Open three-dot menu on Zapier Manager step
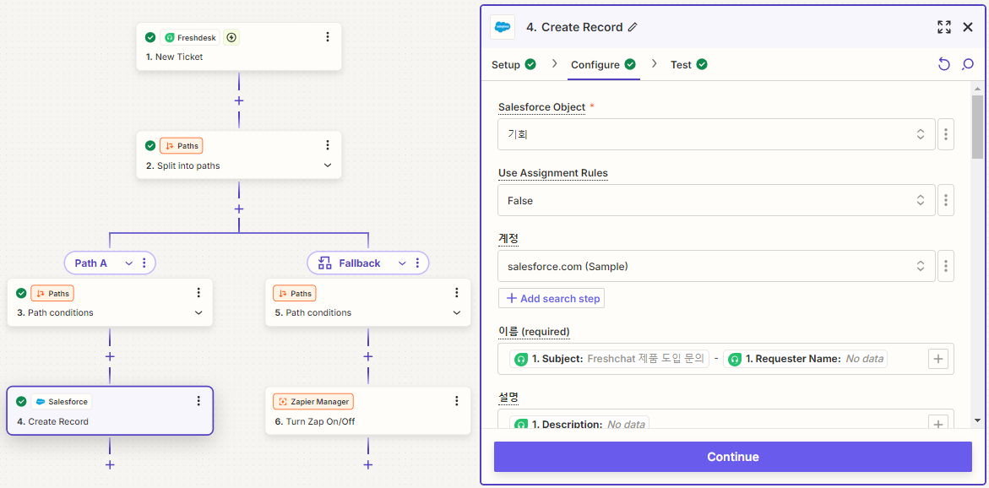 click(x=457, y=401)
